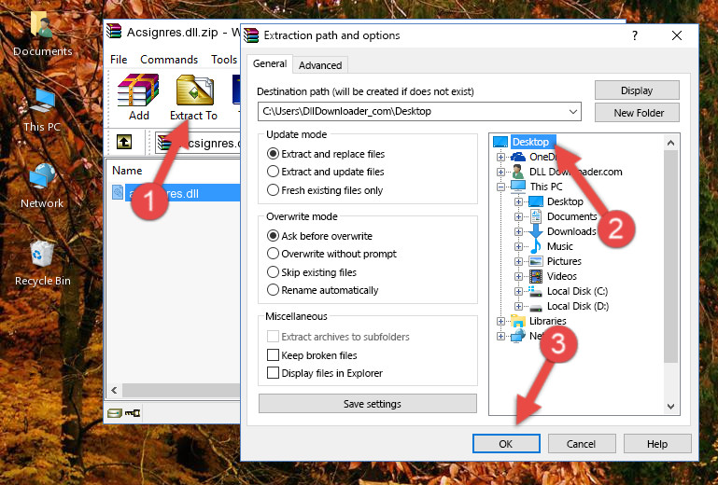The image size is (718, 485).
Task: Expand Desktop under This PC
Action: [x=518, y=201]
